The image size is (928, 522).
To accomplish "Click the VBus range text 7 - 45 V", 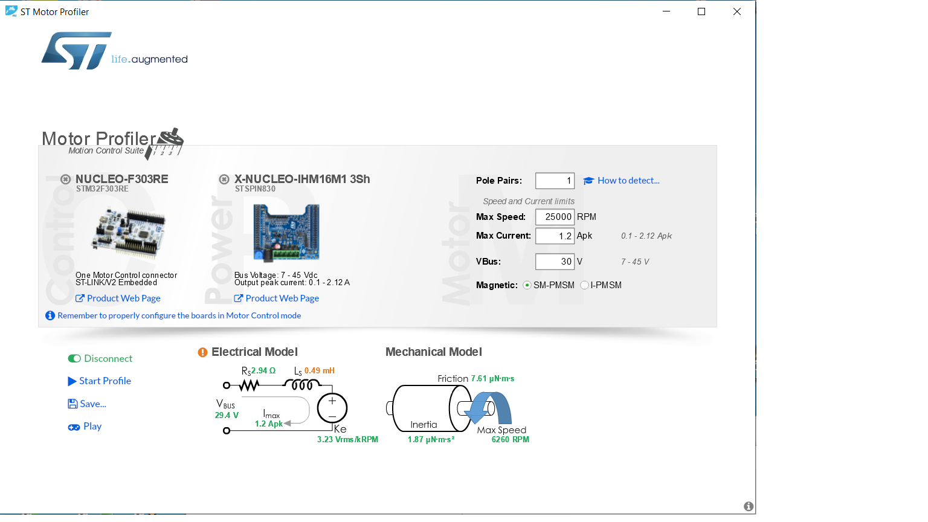I will pos(635,262).
